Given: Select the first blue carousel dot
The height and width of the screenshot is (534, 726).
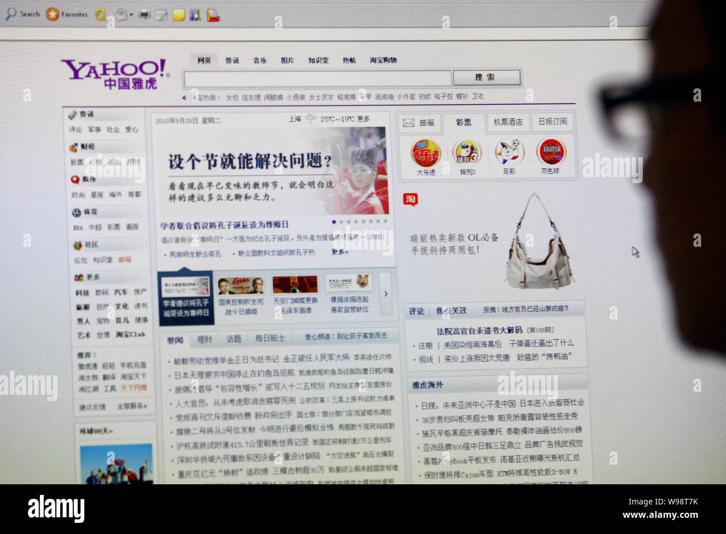Looking at the screenshot, I should 334,222.
